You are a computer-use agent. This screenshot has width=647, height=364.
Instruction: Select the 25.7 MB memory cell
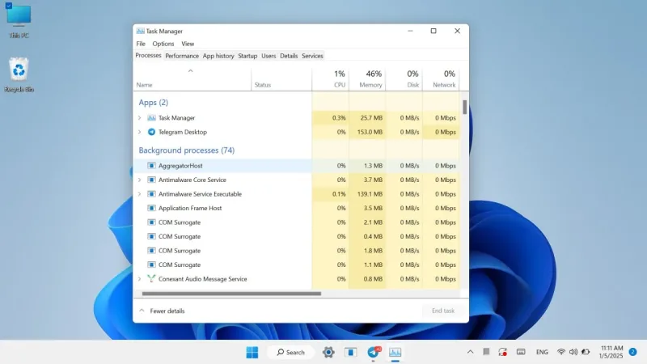[367, 117]
